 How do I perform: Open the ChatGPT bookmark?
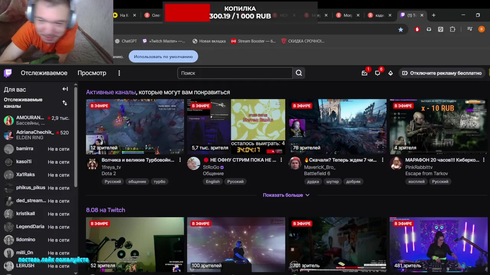[126, 41]
